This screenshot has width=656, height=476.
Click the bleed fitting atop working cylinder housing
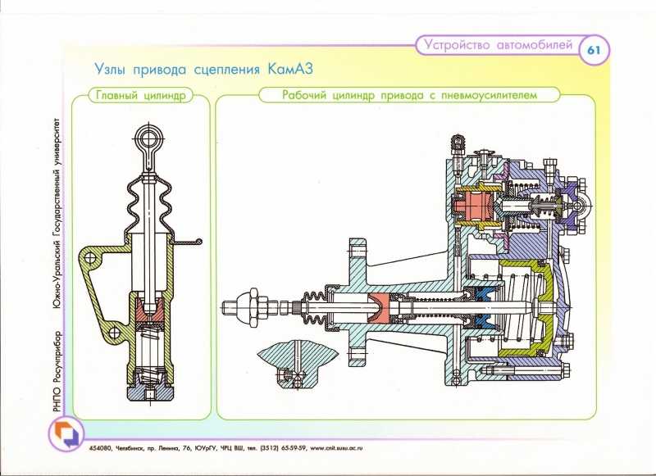458,145
